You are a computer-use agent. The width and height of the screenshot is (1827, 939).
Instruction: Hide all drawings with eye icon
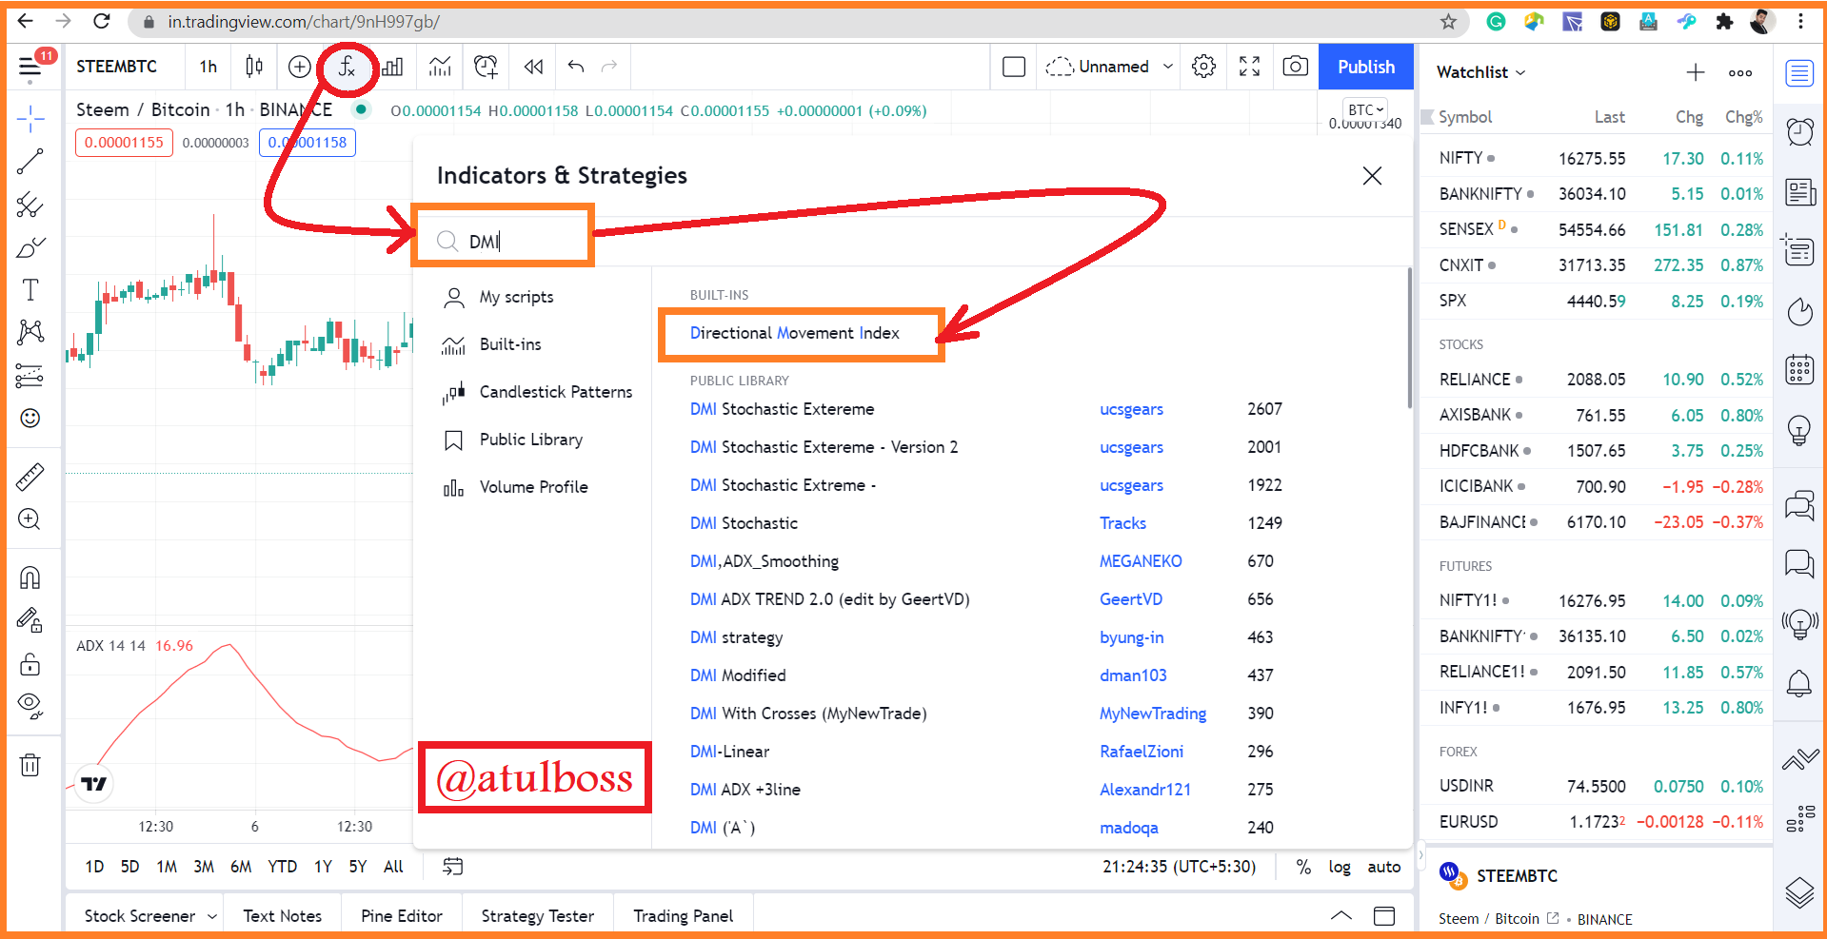(x=30, y=705)
